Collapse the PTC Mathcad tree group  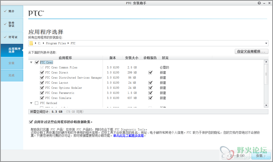31,103
